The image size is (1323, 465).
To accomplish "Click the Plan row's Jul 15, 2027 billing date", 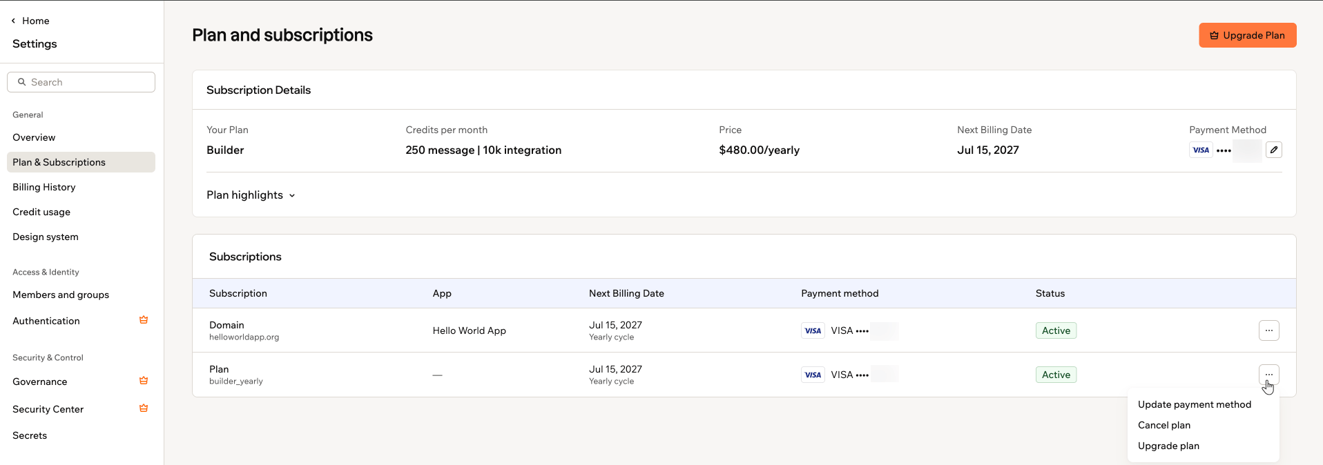I will coord(615,369).
